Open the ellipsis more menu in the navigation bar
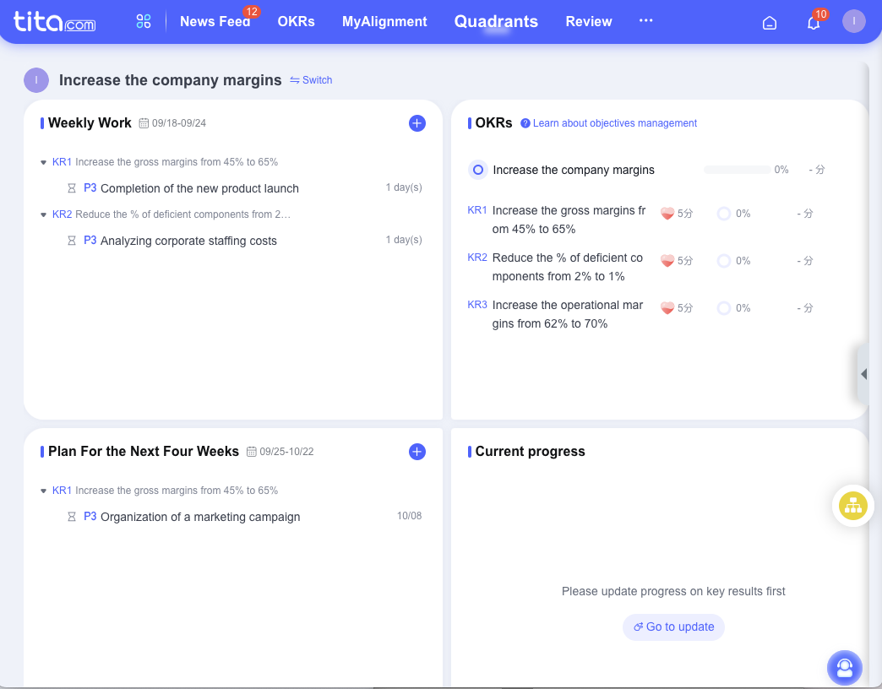Image resolution: width=882 pixels, height=689 pixels. [646, 21]
